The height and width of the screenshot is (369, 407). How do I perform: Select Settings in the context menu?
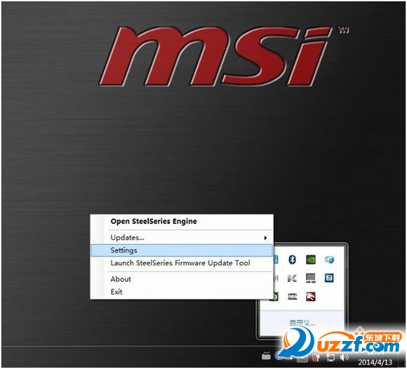[x=182, y=250]
